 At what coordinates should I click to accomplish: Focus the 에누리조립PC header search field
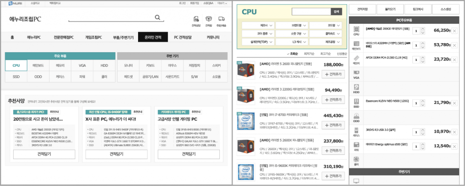coord(112,18)
